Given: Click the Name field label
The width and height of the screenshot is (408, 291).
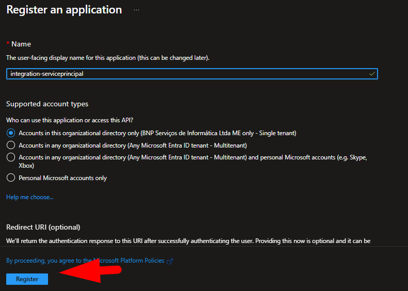Looking at the screenshot, I should coord(21,44).
